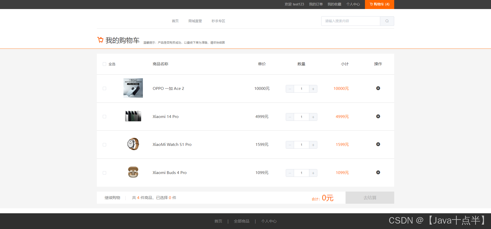Focus the 请输入搜索内容 search field
The image size is (491, 229).
351,21
